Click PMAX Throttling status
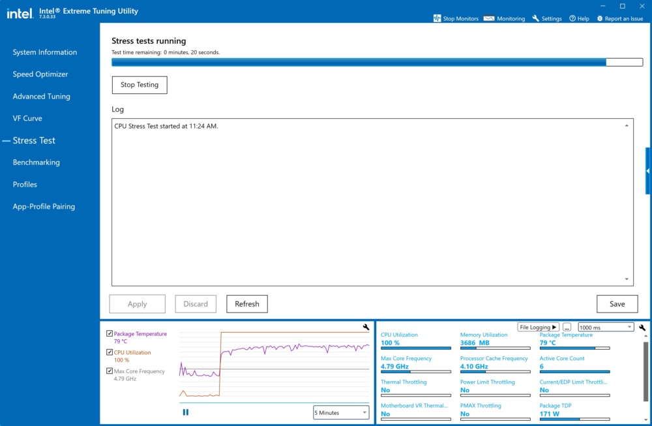The height and width of the screenshot is (426, 652). [465, 414]
